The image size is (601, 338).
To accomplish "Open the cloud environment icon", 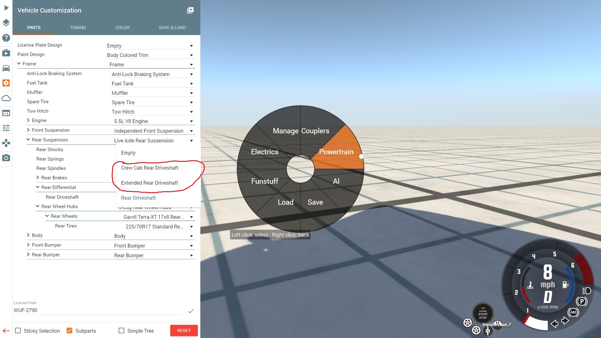I will pos(6,98).
